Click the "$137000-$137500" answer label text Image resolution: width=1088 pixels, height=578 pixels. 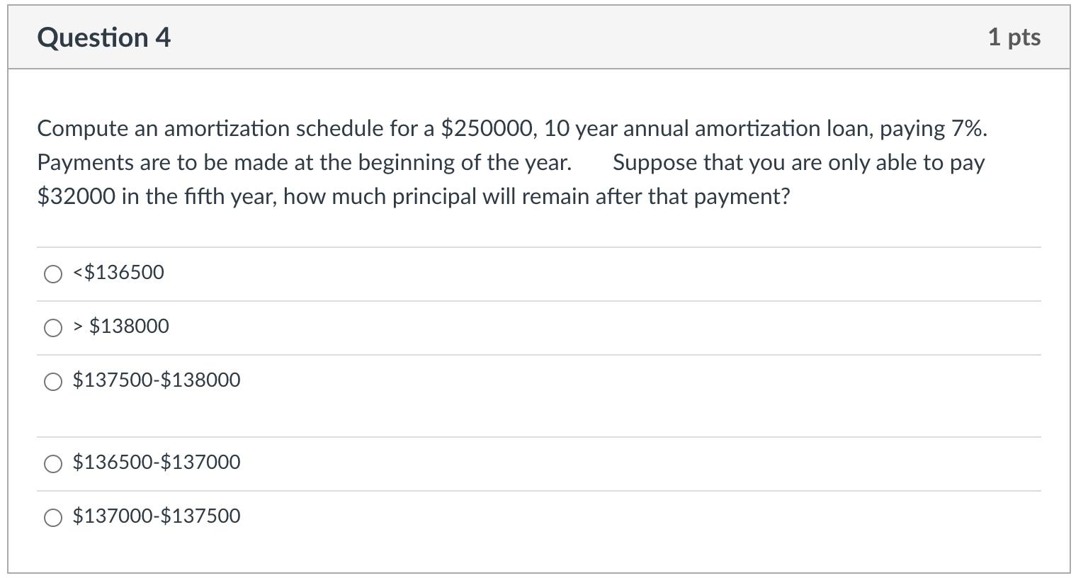(157, 516)
